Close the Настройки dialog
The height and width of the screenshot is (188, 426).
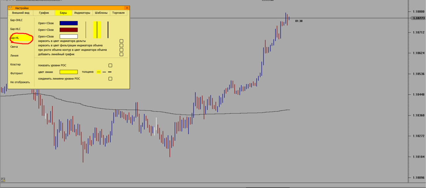click(127, 8)
